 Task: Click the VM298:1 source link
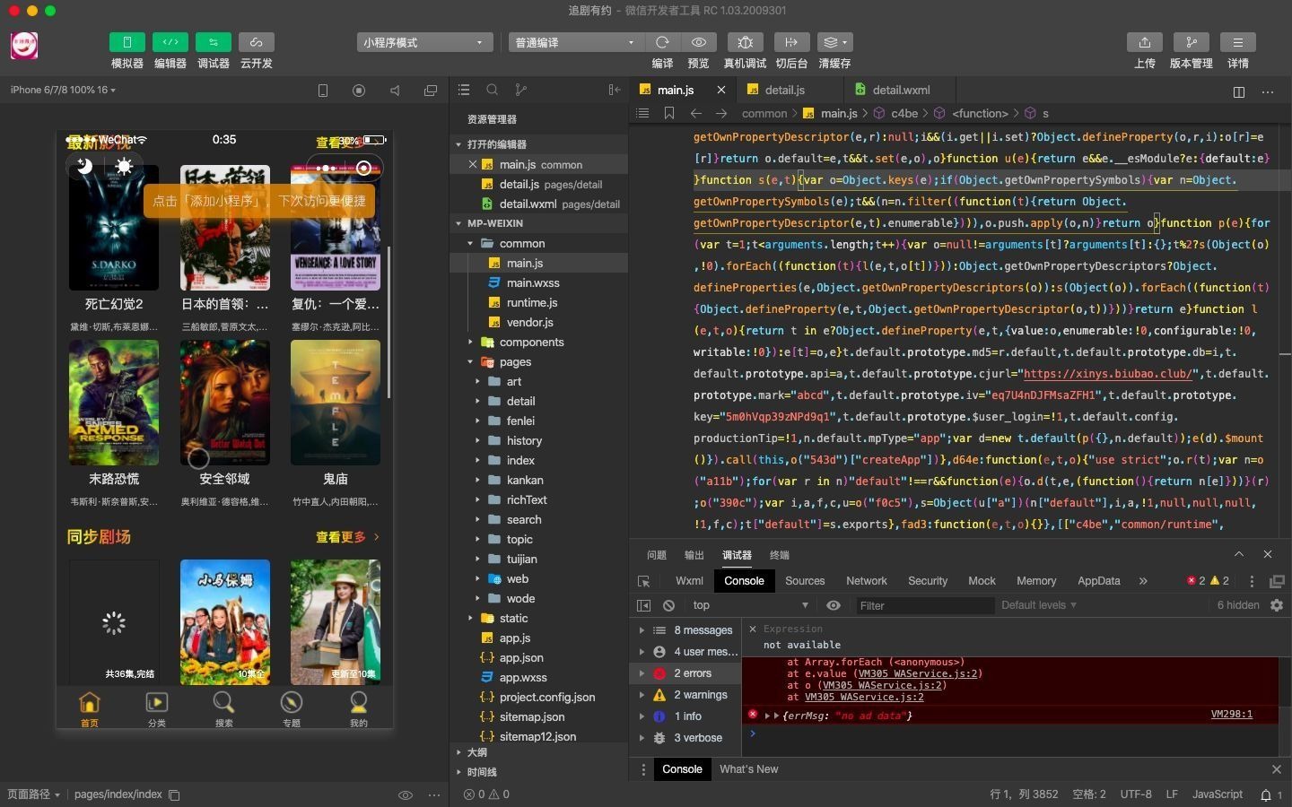tap(1231, 715)
